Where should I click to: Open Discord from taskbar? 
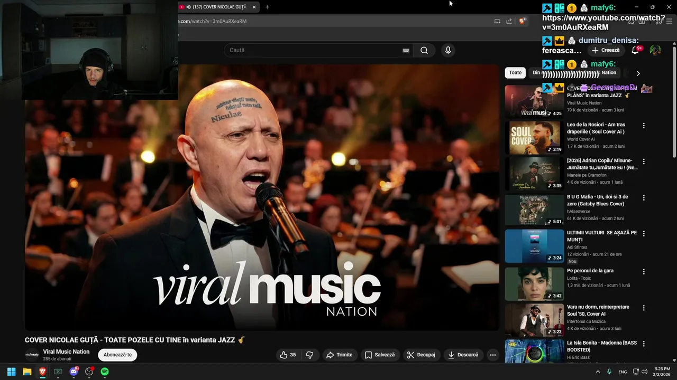coord(74,372)
